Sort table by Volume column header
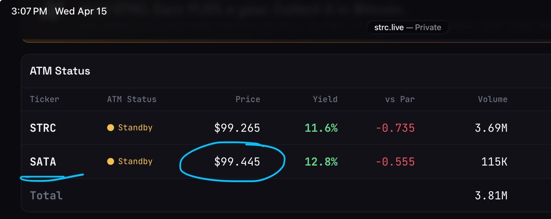Screen dimensions: 551x219 point(492,99)
